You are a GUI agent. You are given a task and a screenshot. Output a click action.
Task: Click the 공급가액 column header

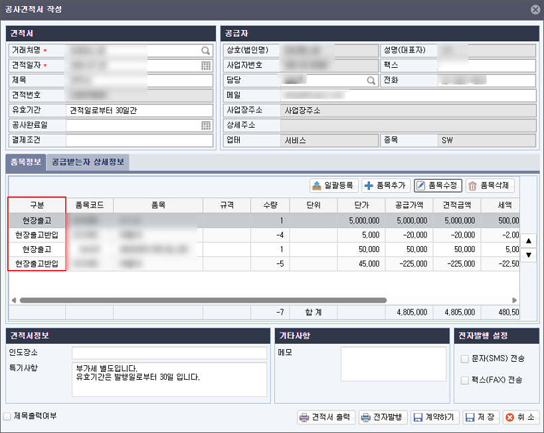(x=409, y=206)
